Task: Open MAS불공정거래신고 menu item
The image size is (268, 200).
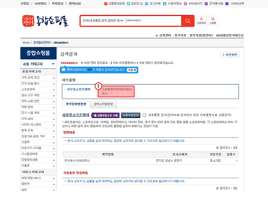Action: (230, 35)
